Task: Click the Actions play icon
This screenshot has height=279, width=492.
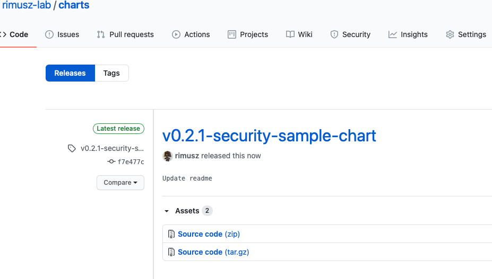Action: [x=176, y=34]
